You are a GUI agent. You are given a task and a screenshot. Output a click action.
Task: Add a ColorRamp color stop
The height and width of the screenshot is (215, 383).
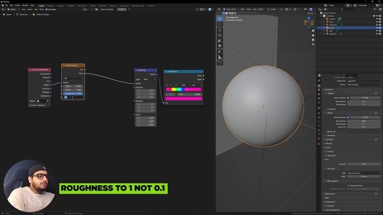point(167,85)
